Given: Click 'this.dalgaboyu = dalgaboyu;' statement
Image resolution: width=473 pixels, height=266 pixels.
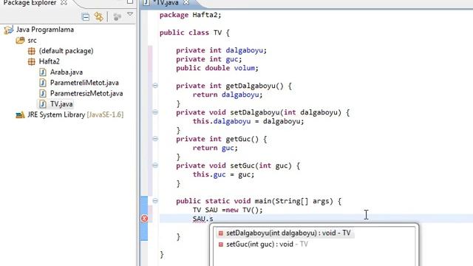Looking at the screenshot, I should (248, 121).
